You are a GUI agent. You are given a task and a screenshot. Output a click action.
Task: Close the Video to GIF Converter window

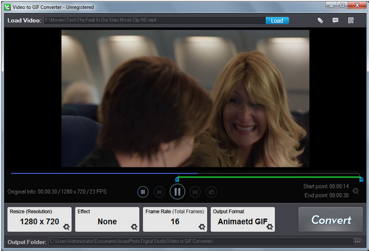tap(357, 6)
